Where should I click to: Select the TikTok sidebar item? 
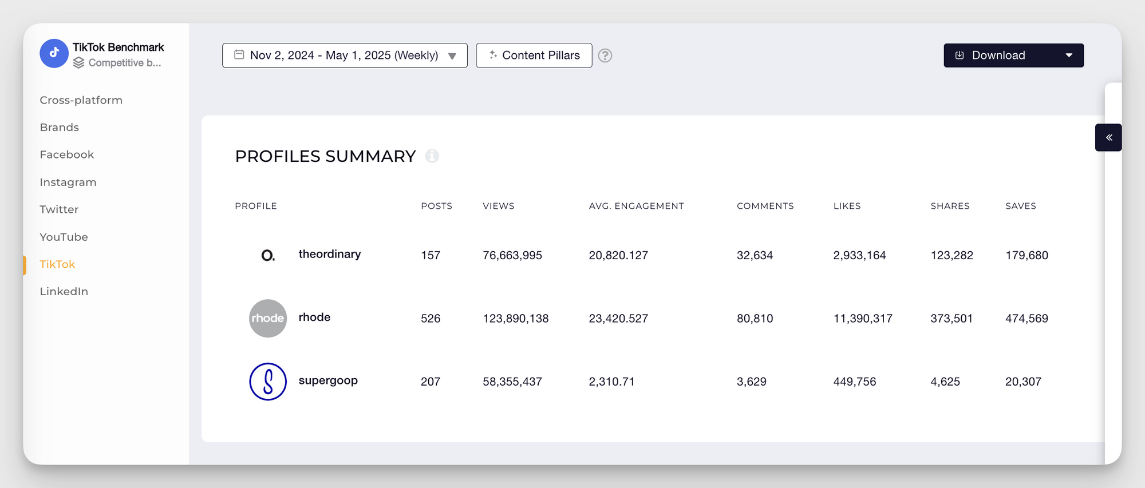pos(57,264)
